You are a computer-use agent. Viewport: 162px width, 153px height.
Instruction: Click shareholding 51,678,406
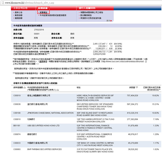coord(133,125)
